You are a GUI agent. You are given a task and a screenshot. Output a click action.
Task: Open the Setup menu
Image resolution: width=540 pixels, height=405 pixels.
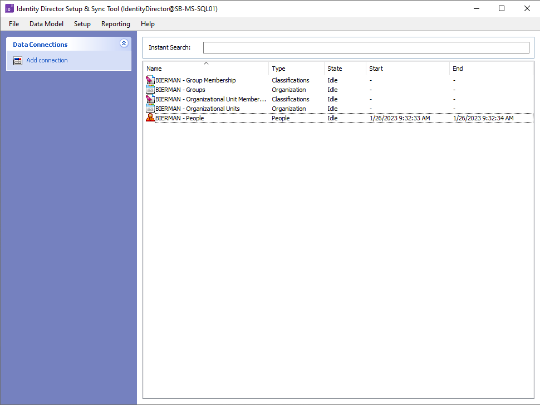[82, 24]
